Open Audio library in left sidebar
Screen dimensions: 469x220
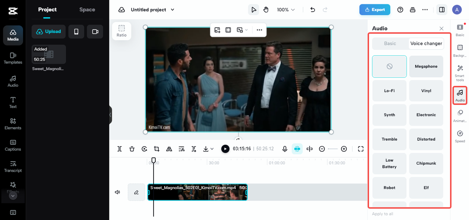tap(13, 81)
